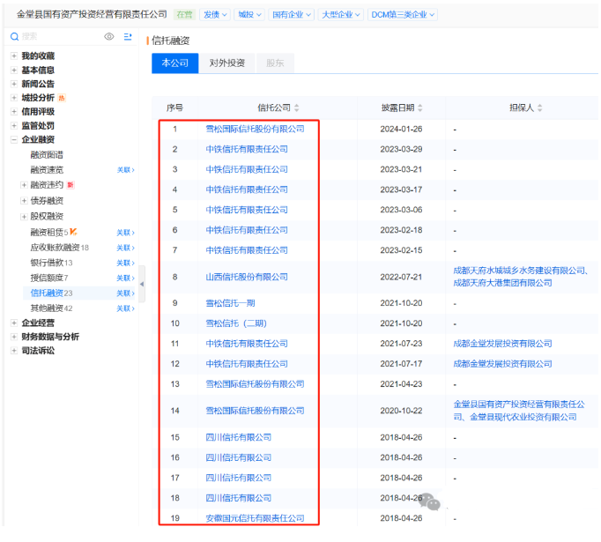Select 融资图谱 in the sidebar

coord(47,155)
